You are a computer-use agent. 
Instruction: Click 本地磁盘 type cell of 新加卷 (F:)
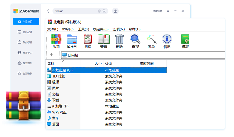point(112,106)
